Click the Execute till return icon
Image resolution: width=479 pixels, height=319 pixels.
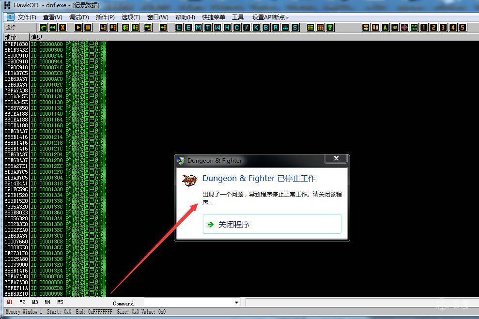point(148,28)
